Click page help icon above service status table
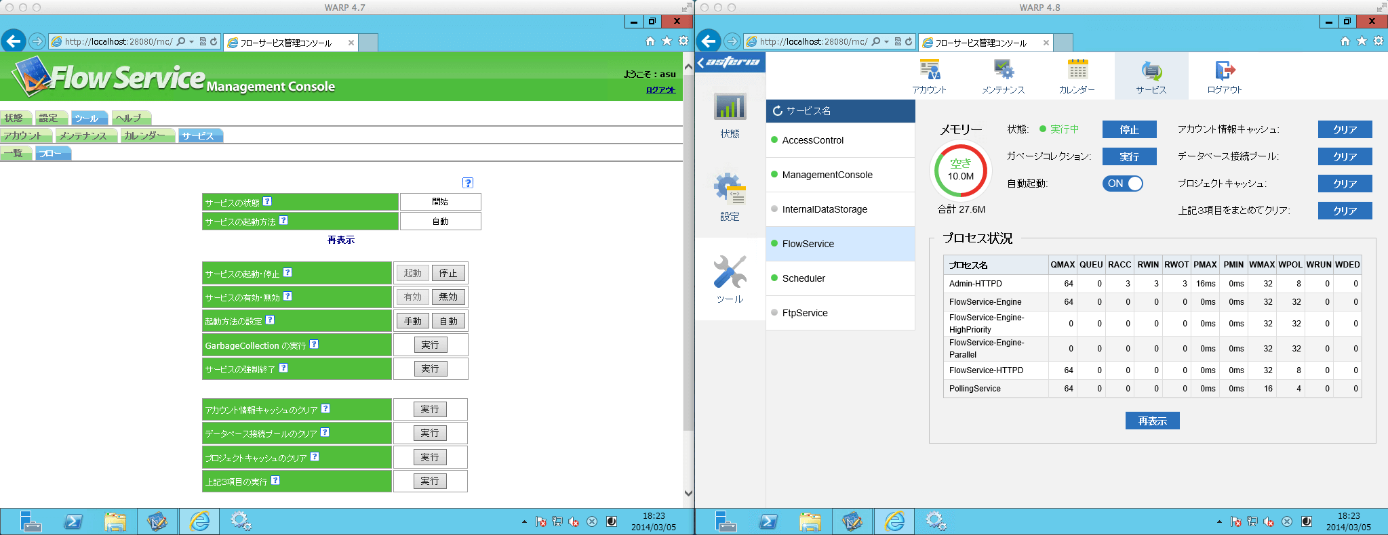This screenshot has height=535, width=1388. click(468, 183)
